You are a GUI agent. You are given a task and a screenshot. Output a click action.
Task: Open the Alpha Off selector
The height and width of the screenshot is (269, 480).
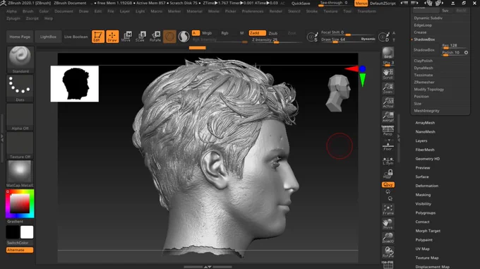(20, 117)
